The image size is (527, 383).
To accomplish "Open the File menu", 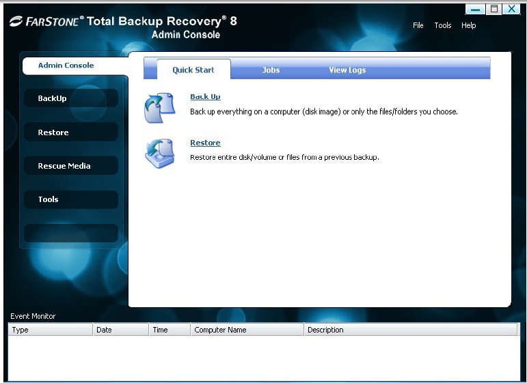I will click(418, 25).
